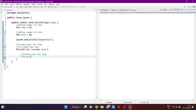Open the New Java Class dropdown arrow
Image resolution: width=196 pixels, height=110 pixels.
pos(39,7)
